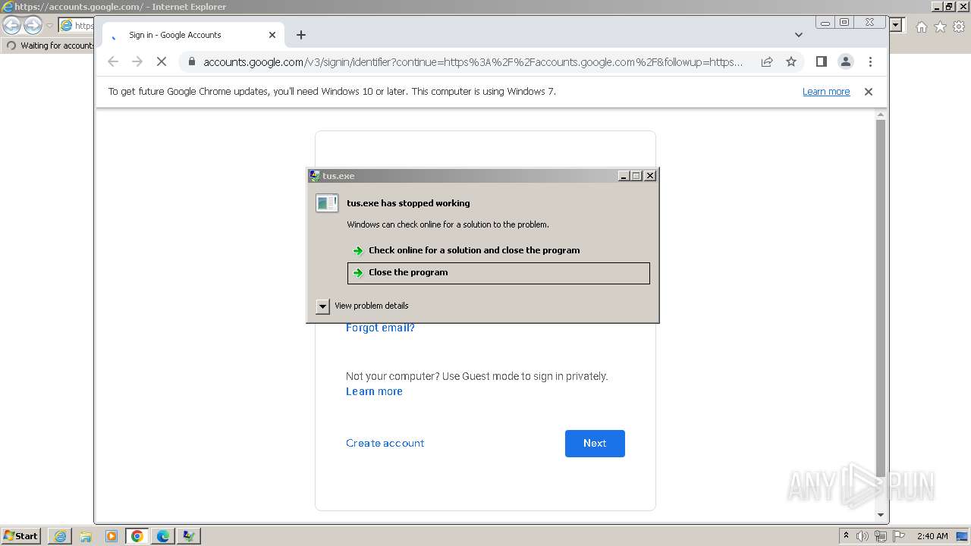
Task: Open the Windows Start menu
Action: point(21,536)
